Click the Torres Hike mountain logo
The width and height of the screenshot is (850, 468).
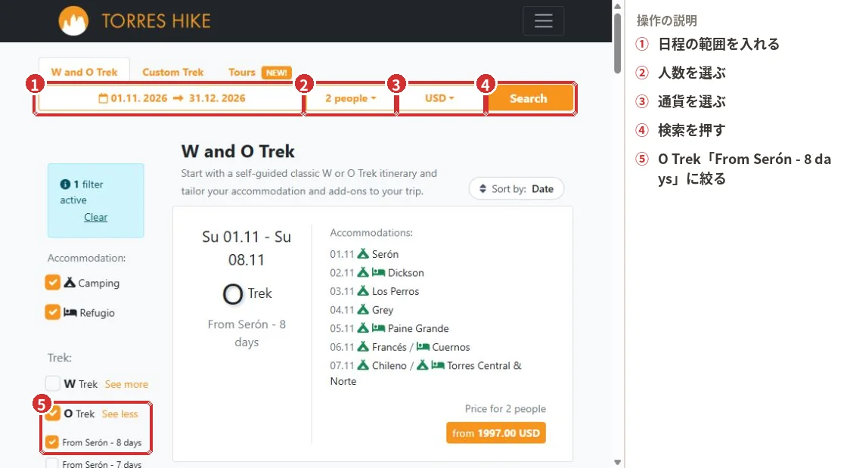[x=73, y=21]
